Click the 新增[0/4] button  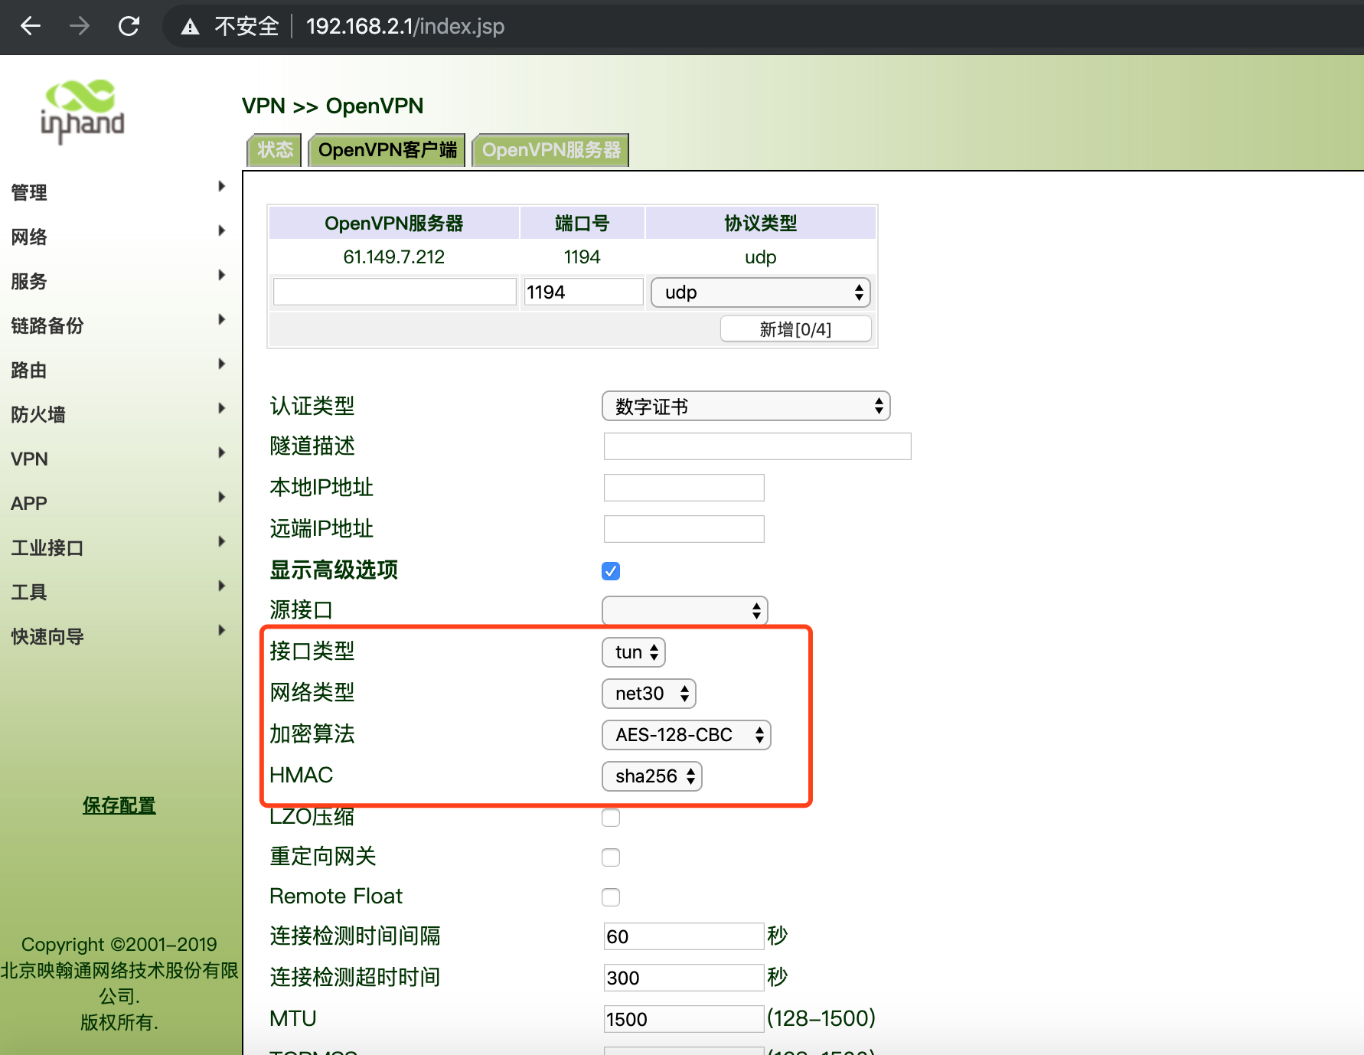click(795, 329)
